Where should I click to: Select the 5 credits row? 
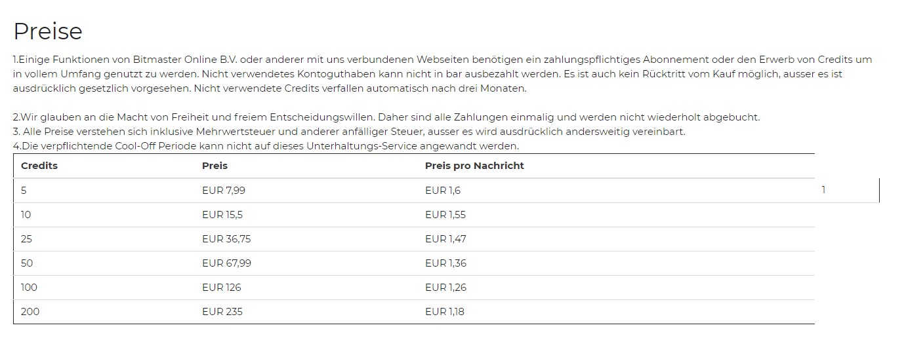414,191
